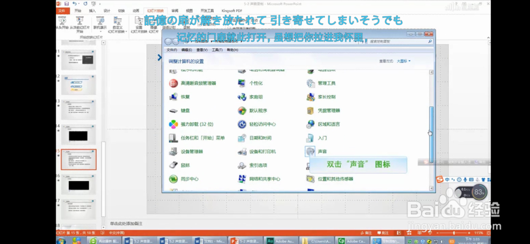Open the 编辑(E) menu in Control Panel
530x244 pixels.
[x=187, y=50]
